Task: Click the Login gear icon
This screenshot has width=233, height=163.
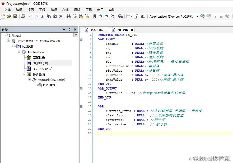Action: point(202,16)
